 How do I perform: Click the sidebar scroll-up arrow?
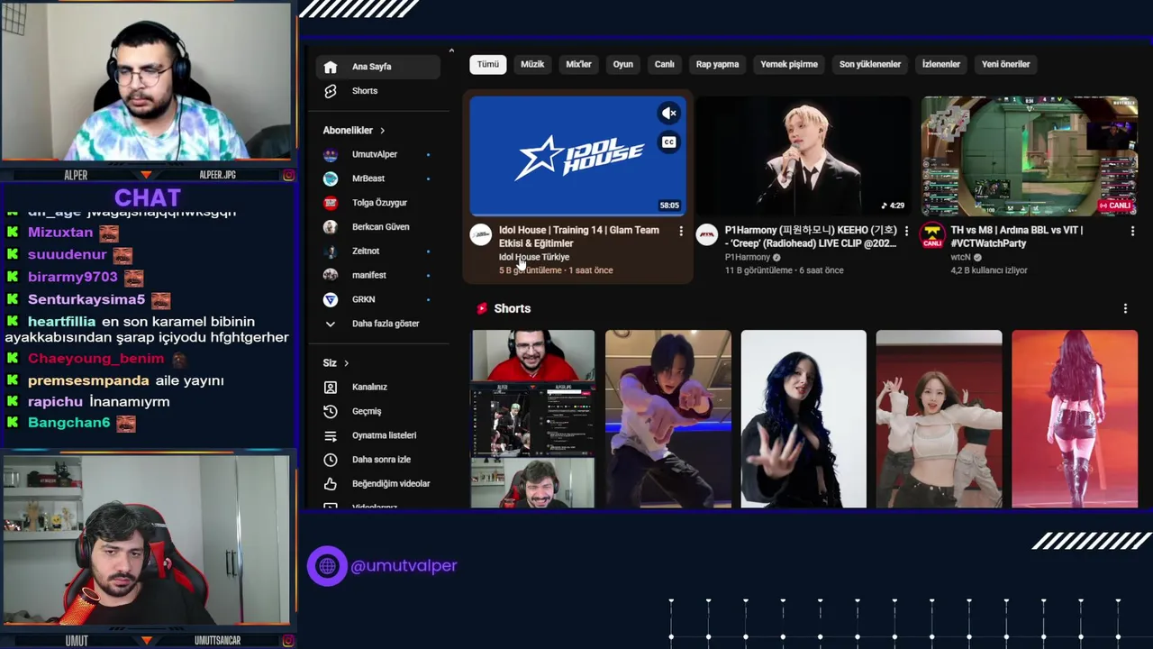pyautogui.click(x=451, y=50)
